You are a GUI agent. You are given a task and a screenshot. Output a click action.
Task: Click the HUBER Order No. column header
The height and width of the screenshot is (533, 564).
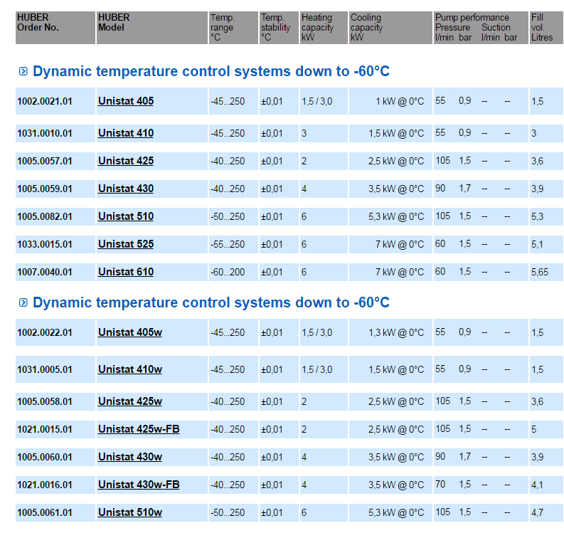(x=55, y=28)
